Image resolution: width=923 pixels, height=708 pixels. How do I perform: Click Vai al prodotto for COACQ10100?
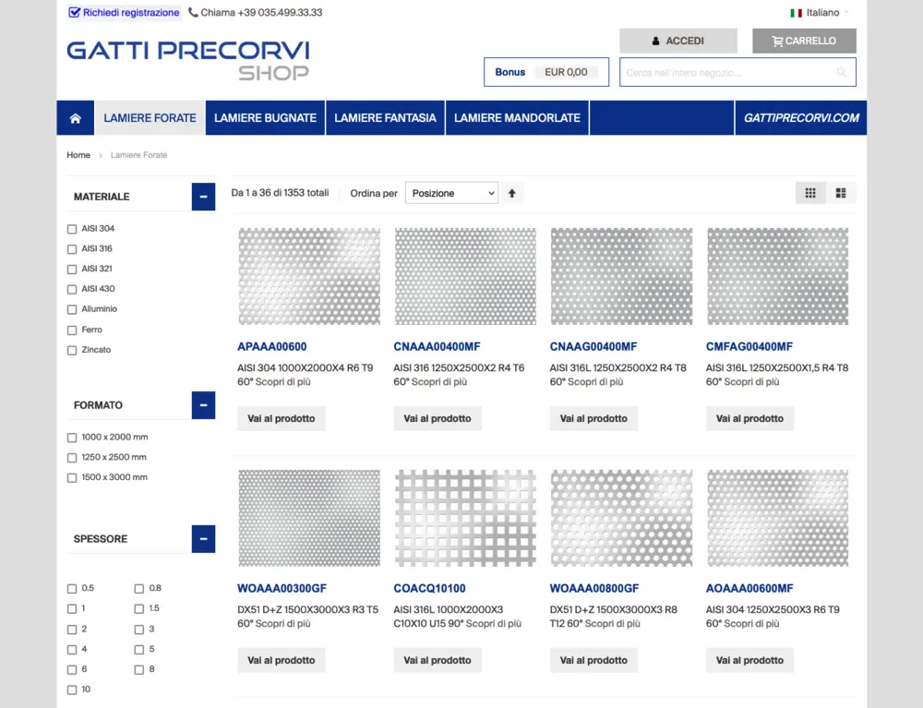pos(438,660)
